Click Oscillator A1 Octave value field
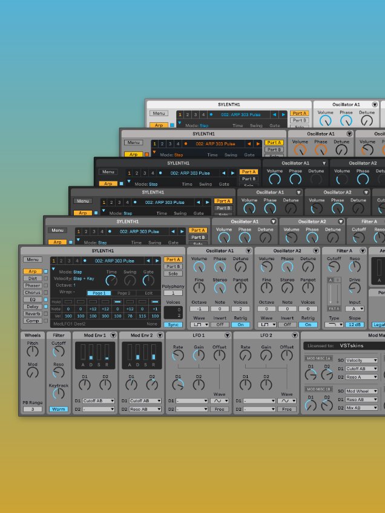Screen dimensions: 385x513 [199, 309]
